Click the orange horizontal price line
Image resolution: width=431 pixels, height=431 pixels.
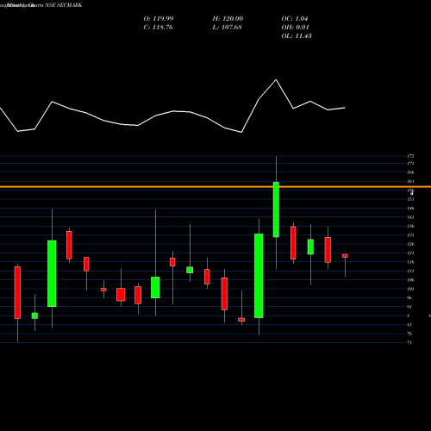coord(215,187)
